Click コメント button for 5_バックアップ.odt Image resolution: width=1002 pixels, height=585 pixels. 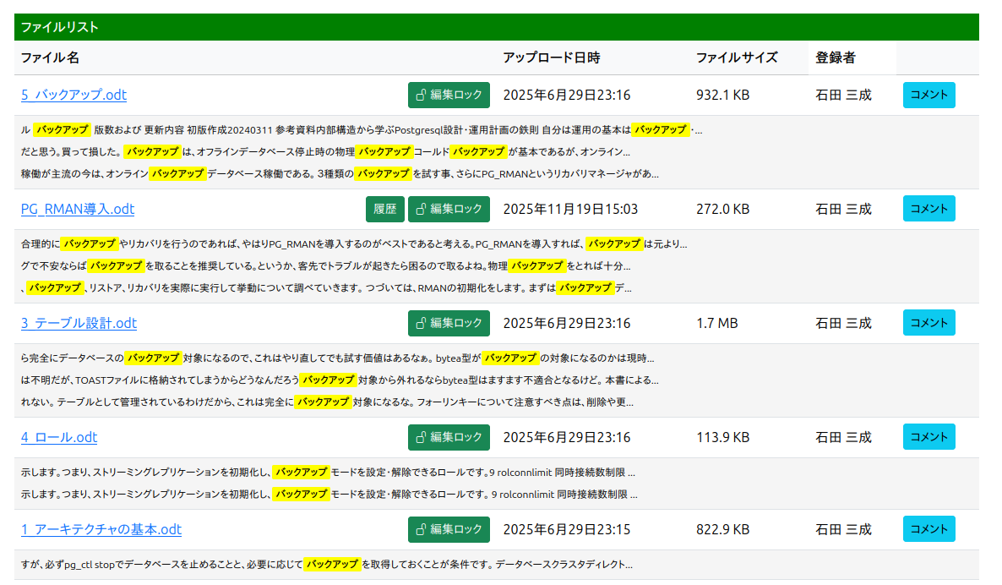(928, 95)
